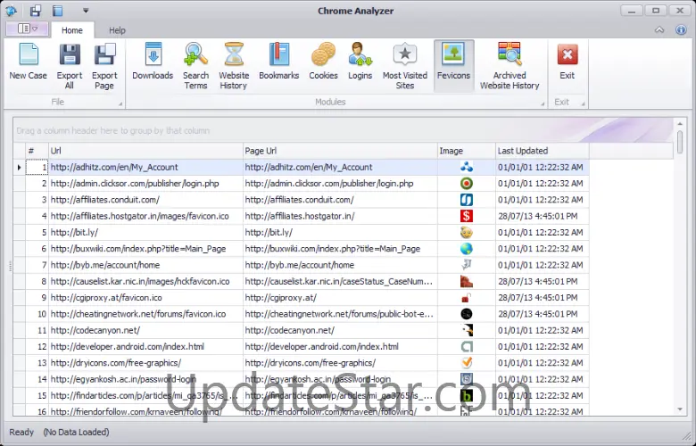
Task: Click the conduit.com blue favicon
Action: pos(467,200)
